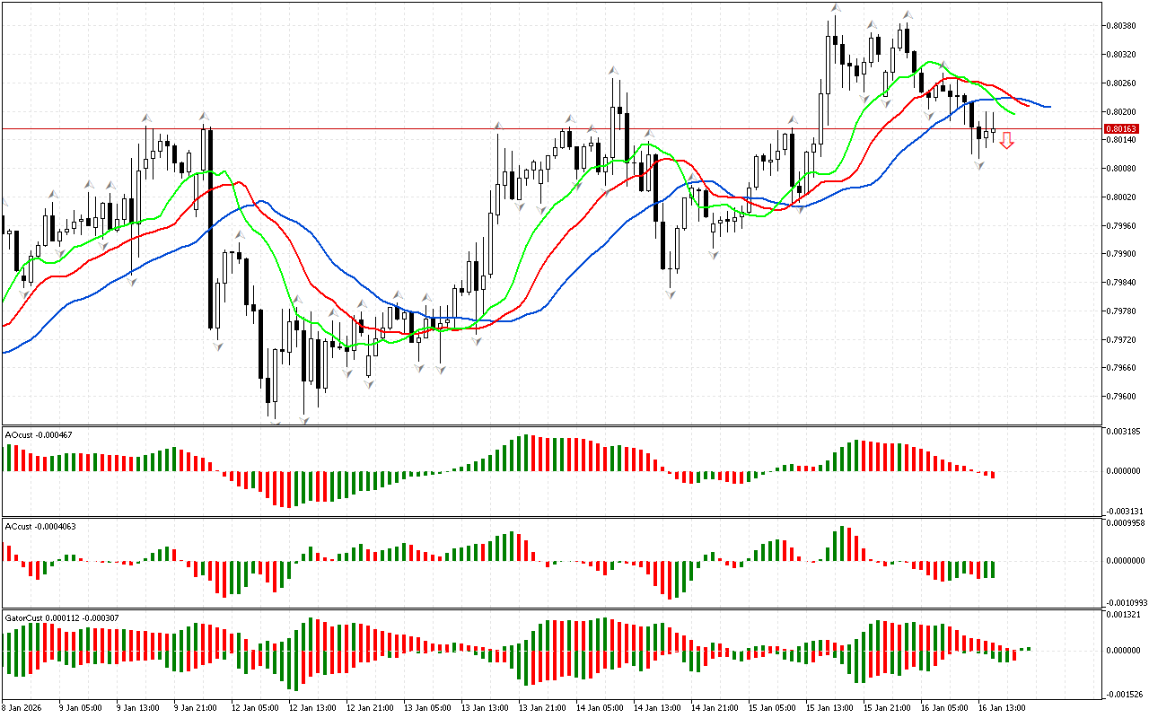Click the highest up fractal arrow on the chart
The image size is (1149, 718).
click(836, 7)
